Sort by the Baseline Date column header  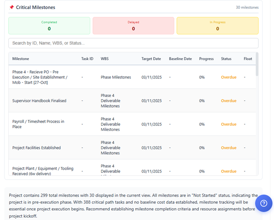point(180,59)
